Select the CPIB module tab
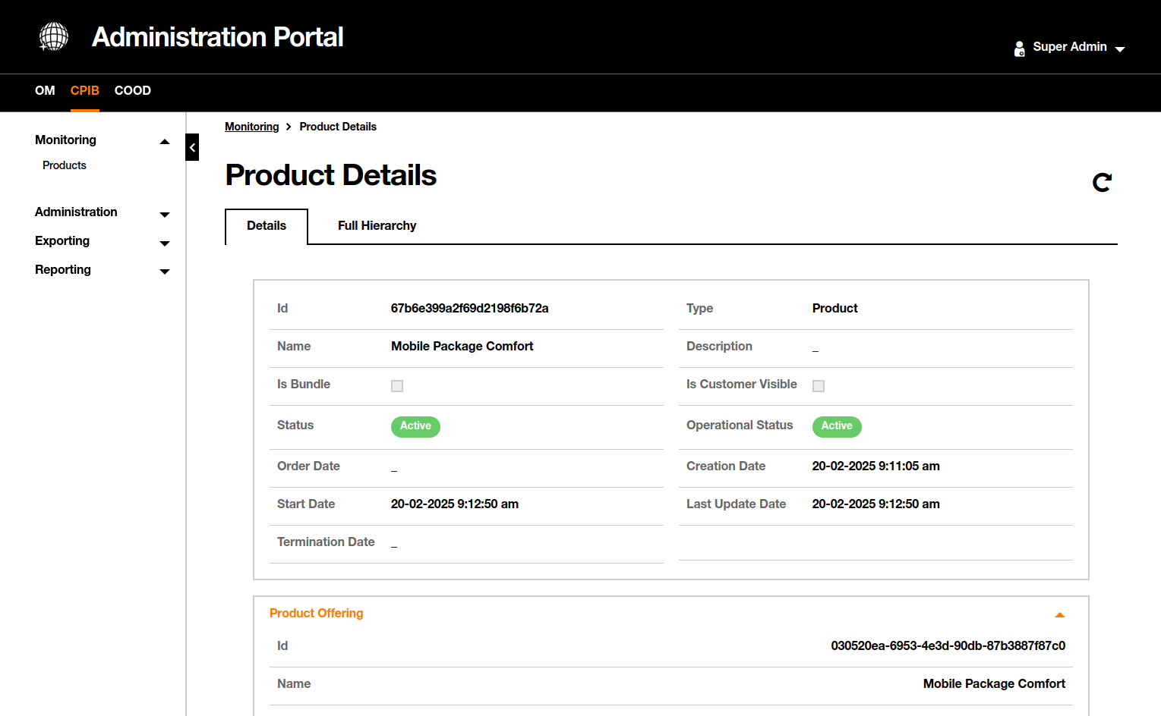This screenshot has height=716, width=1161. tap(85, 90)
